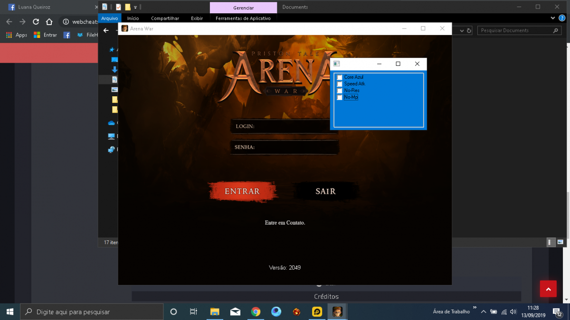Screen dimensions: 570x320
Task: Click the SAIR exit button
Action: point(326,191)
